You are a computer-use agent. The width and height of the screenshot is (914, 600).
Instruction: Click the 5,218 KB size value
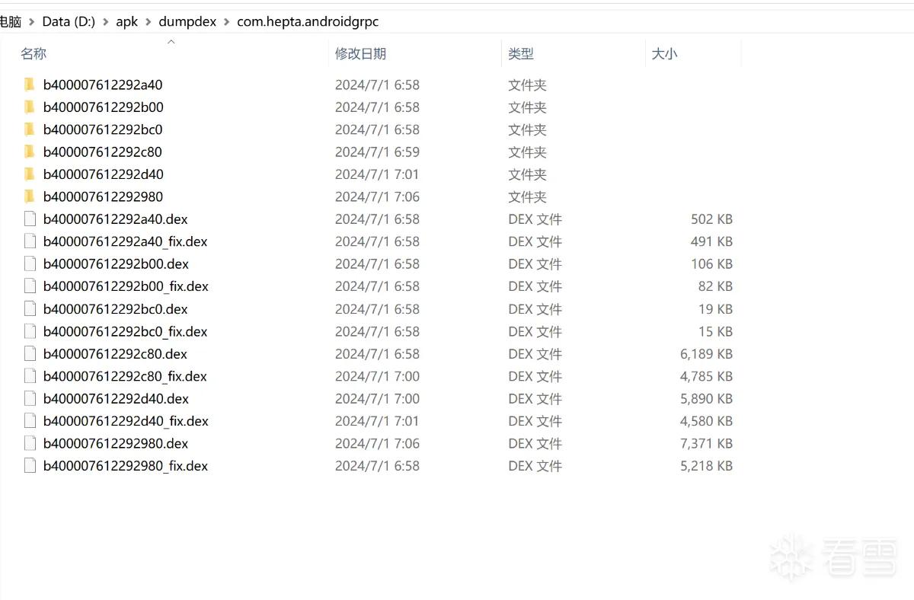click(706, 466)
